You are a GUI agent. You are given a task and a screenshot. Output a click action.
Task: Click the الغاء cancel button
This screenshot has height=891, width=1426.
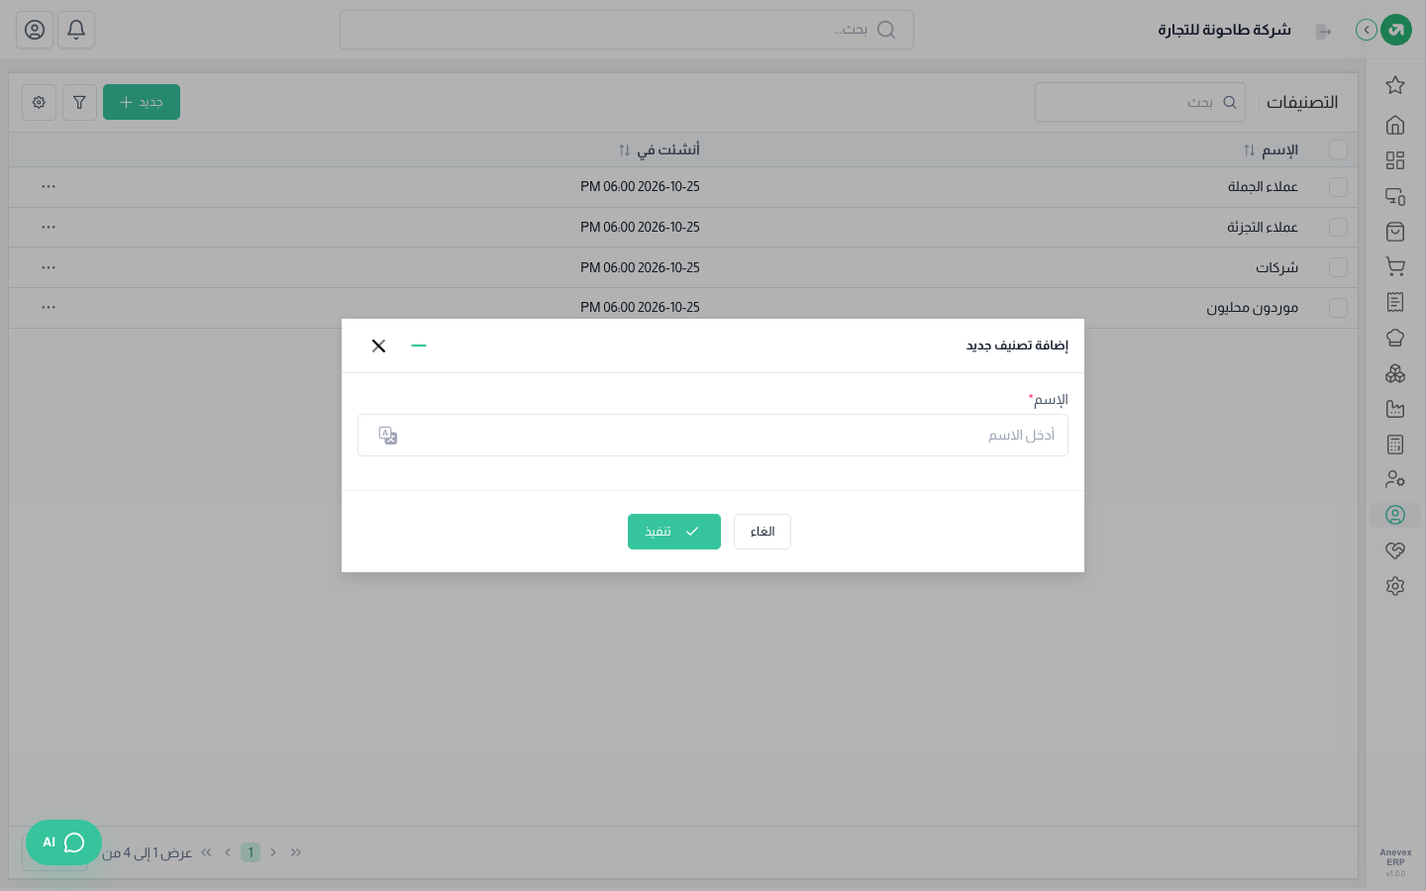(x=763, y=532)
